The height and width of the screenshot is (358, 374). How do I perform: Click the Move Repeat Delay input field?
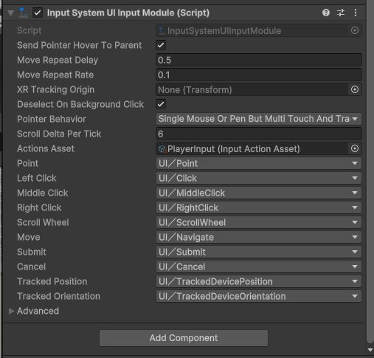click(x=259, y=60)
